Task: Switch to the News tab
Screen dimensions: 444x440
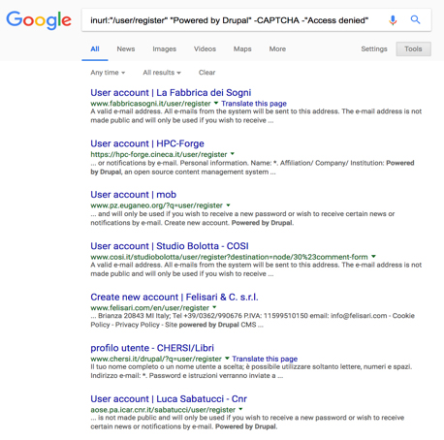Action: pos(126,49)
